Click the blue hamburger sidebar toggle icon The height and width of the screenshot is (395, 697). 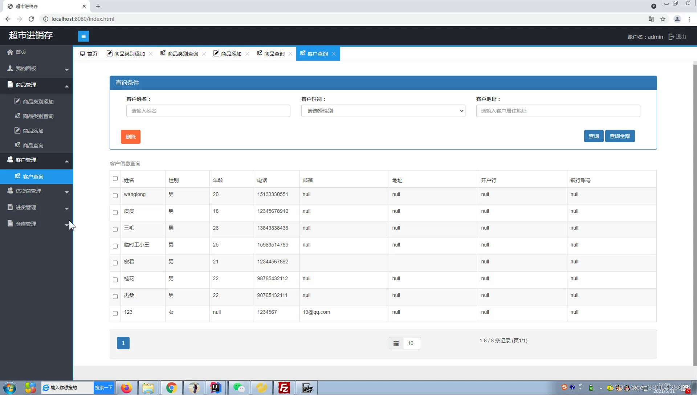[x=83, y=36]
